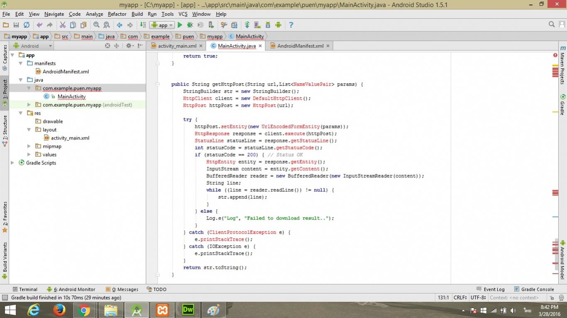Expand the mipmap folder
The width and height of the screenshot is (567, 318).
pos(29,146)
